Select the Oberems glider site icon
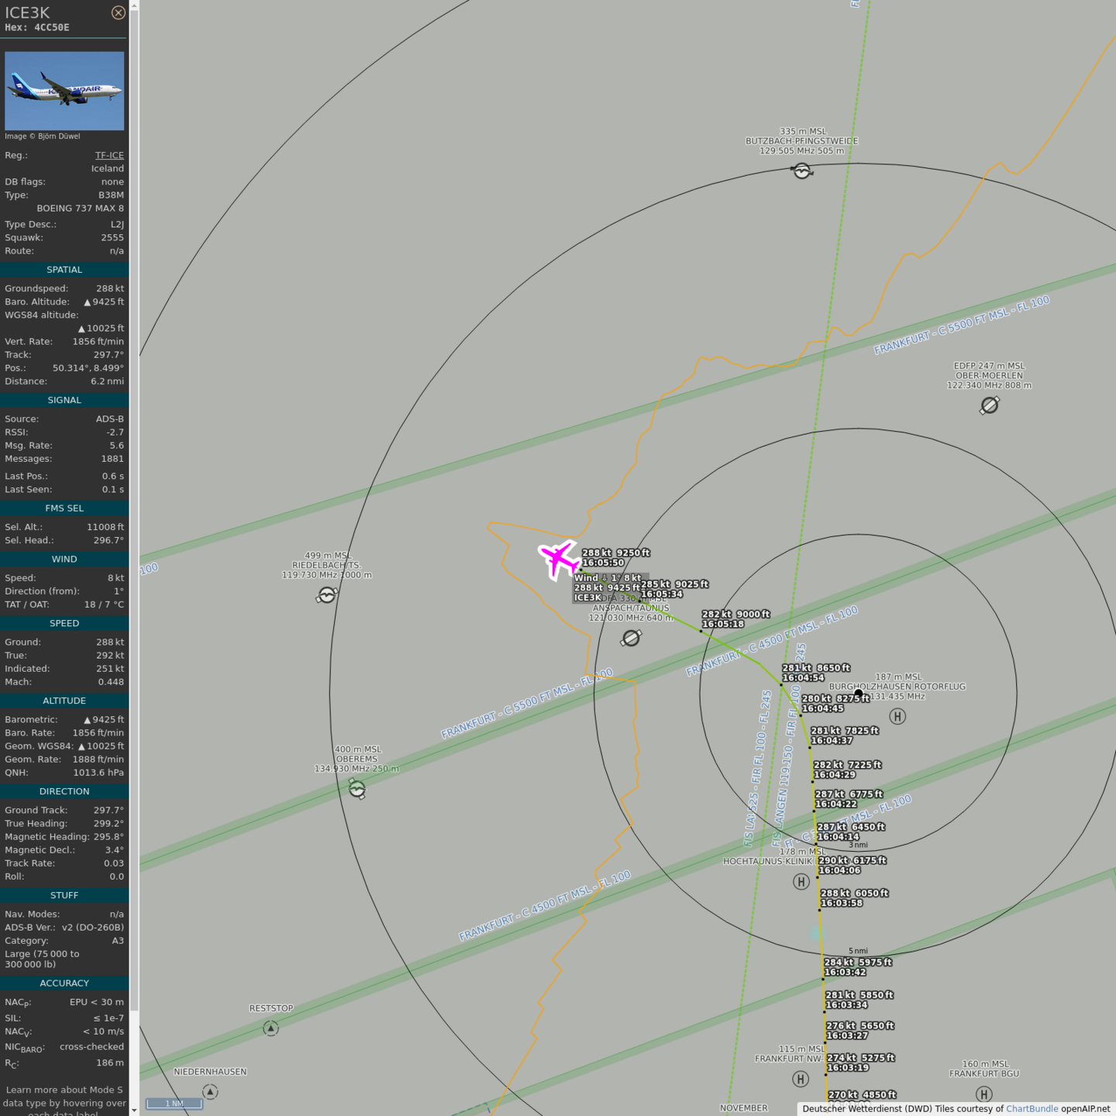 click(x=356, y=789)
